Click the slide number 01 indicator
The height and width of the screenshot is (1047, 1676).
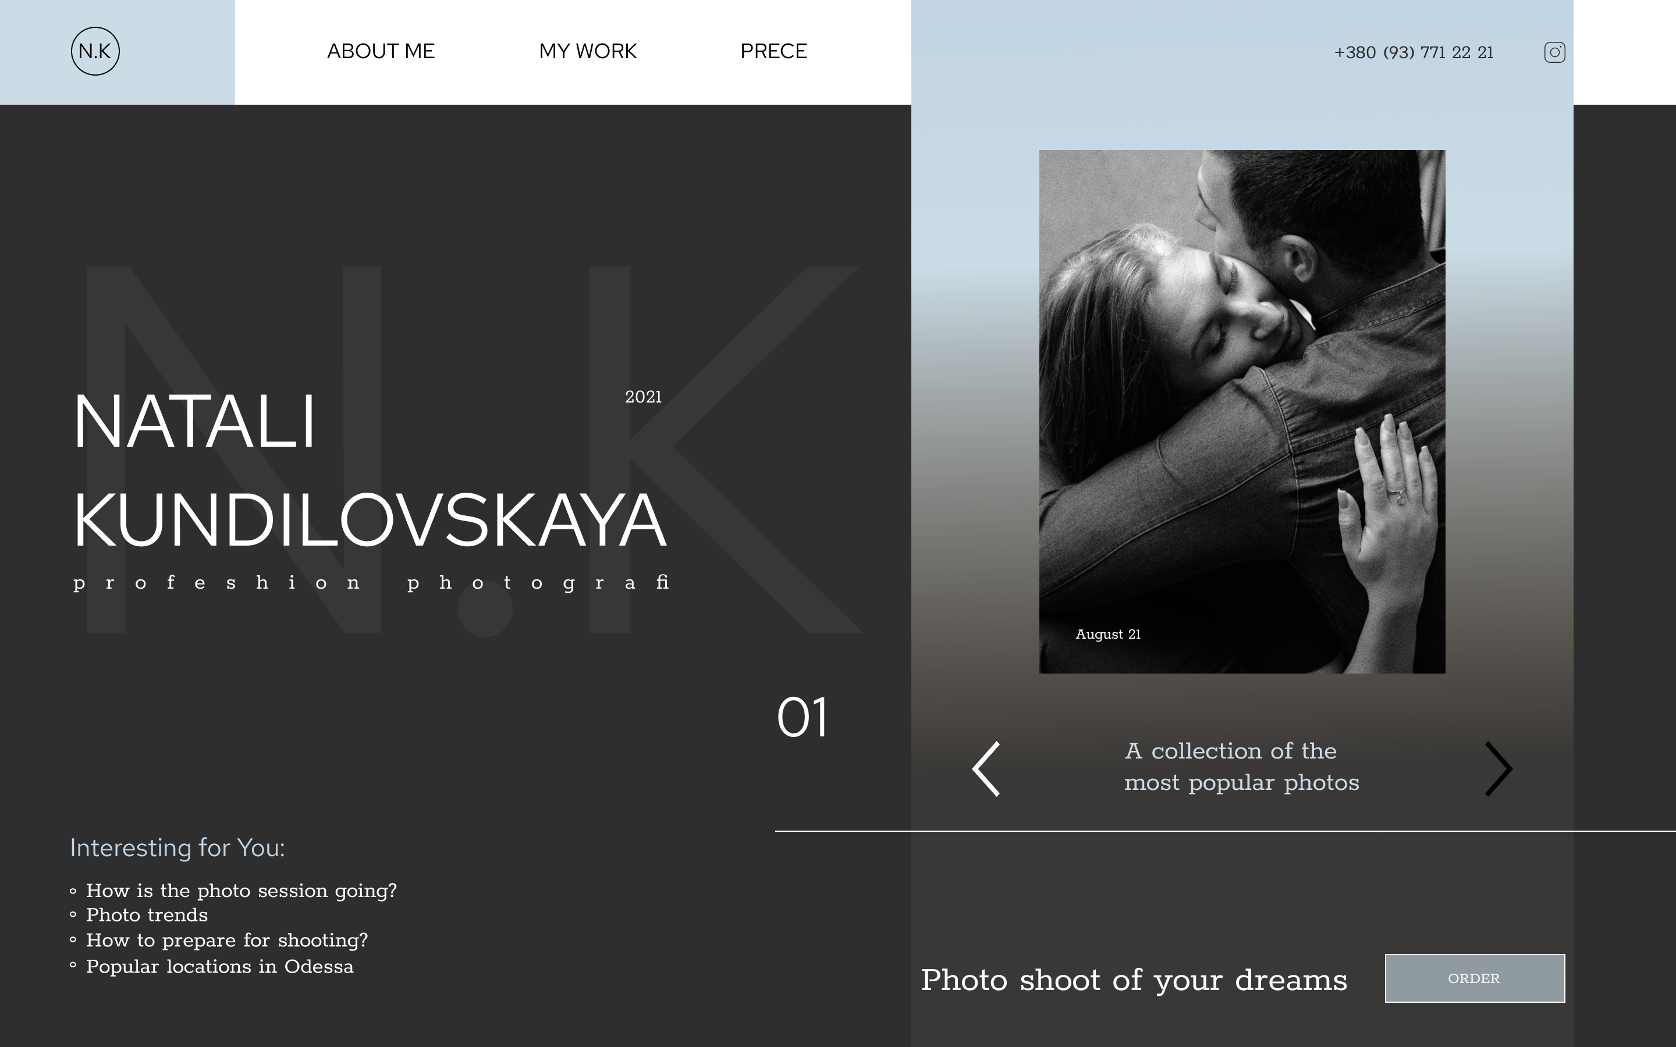click(802, 717)
